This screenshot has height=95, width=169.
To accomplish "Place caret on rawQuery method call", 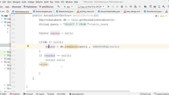I will tap(71, 47).
